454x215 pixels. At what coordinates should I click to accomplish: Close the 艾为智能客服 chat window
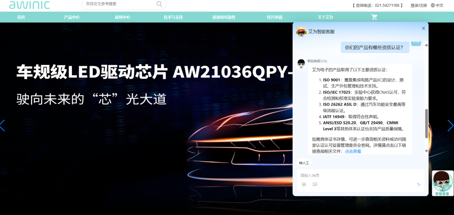[x=423, y=28]
